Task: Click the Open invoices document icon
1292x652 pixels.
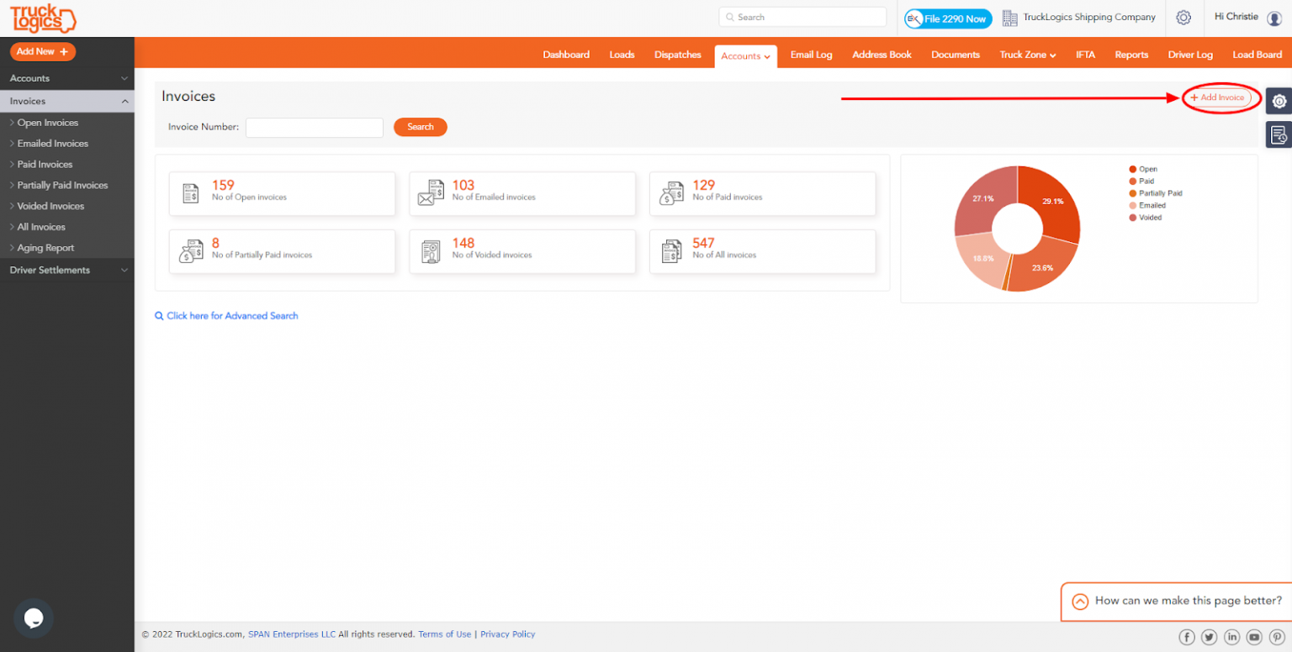Action: [191, 193]
